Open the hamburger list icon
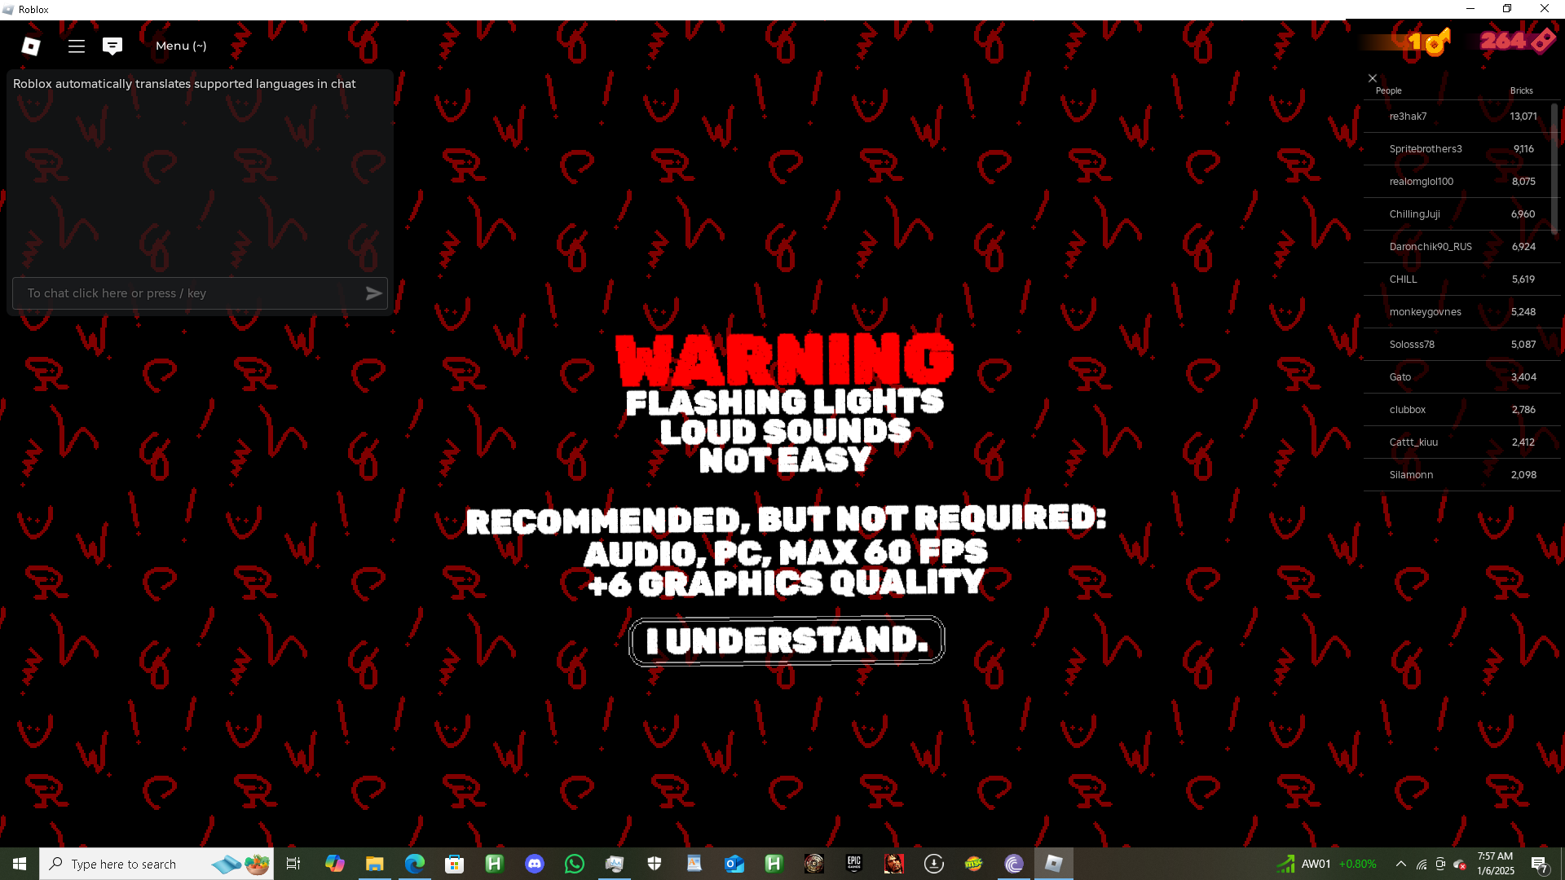This screenshot has width=1565, height=880. click(77, 46)
